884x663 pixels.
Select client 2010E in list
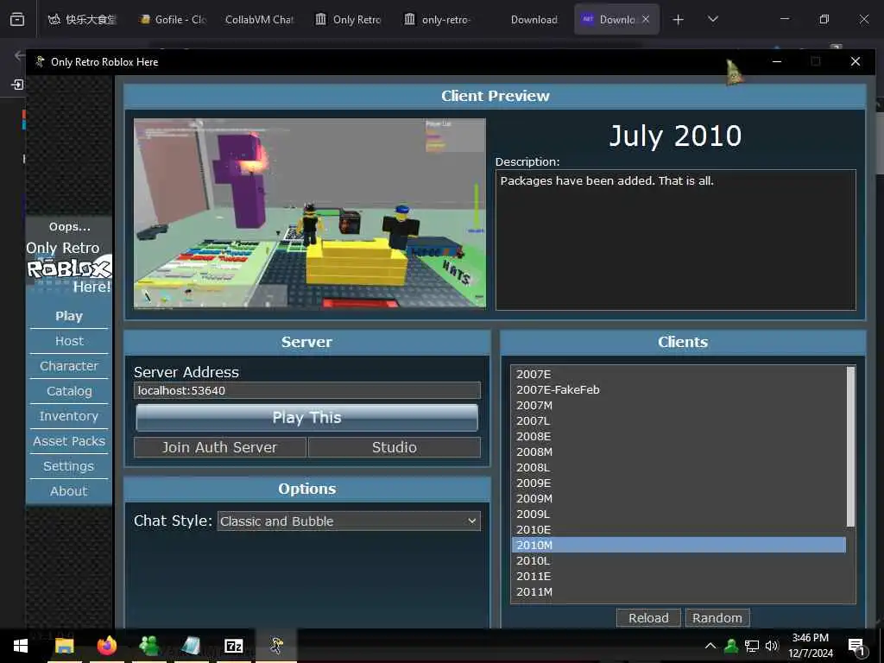coord(679,529)
